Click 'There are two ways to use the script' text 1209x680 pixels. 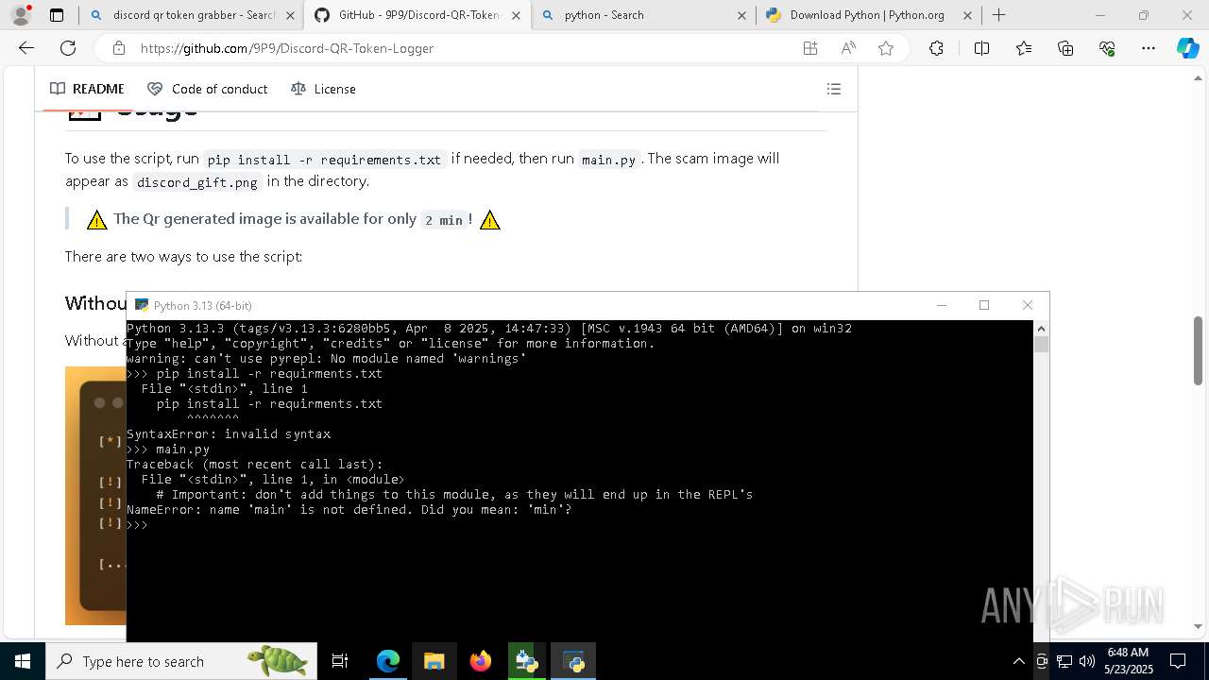183,257
